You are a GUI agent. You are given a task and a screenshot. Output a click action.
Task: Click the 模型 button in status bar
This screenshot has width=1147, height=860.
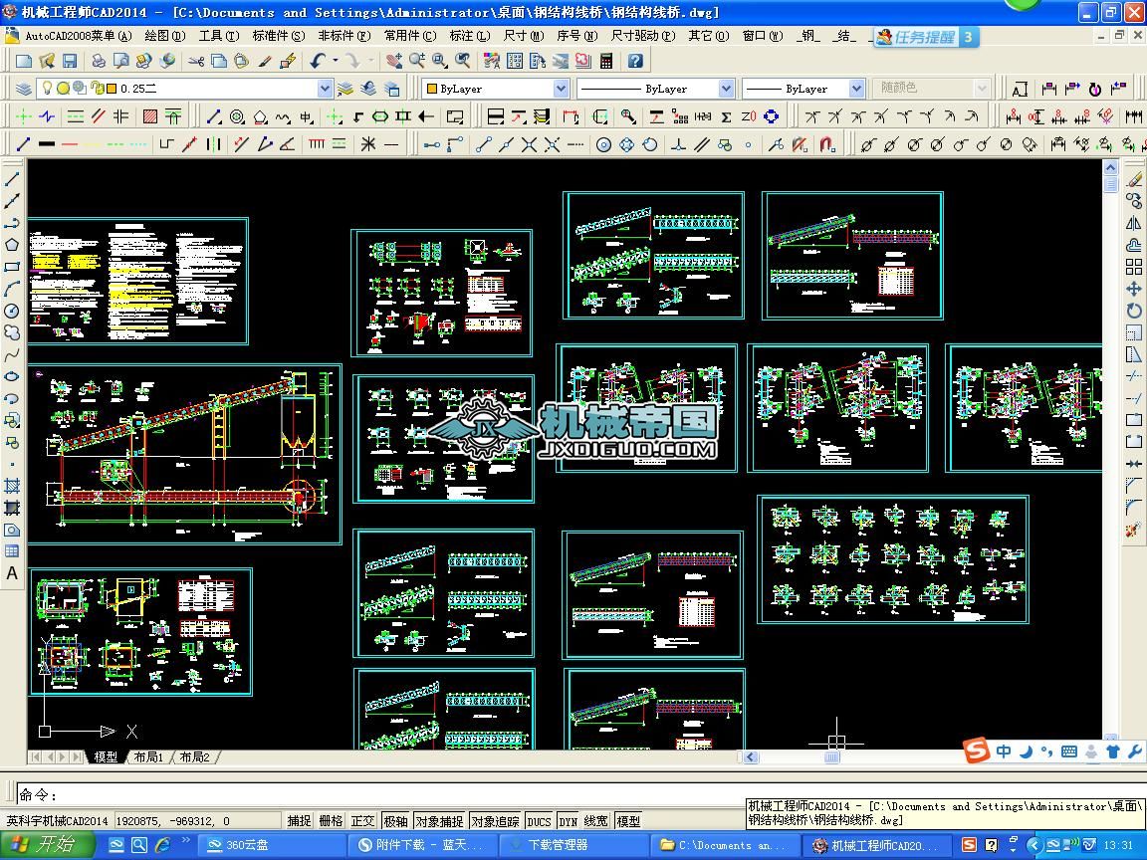point(627,820)
